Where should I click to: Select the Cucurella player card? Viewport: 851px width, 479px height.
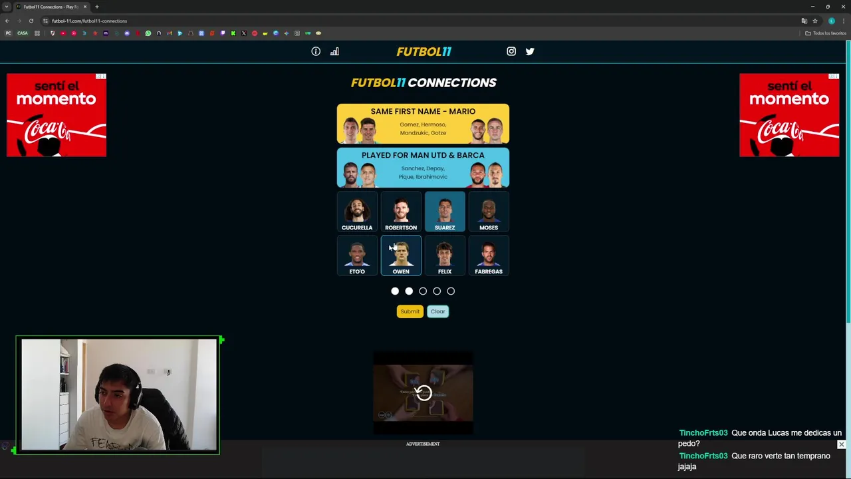coord(357,212)
